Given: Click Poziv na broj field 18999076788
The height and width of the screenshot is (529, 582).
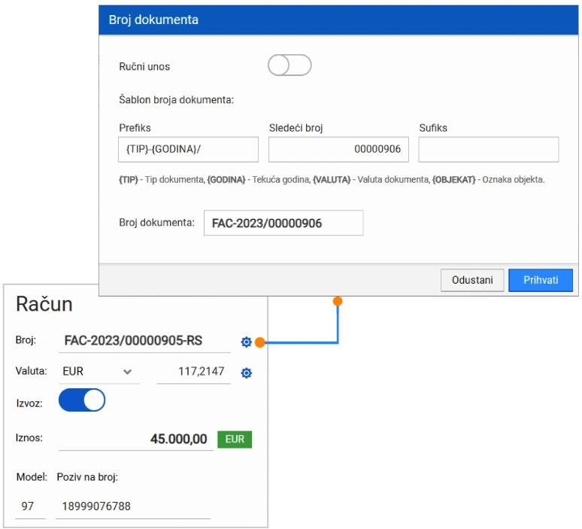Looking at the screenshot, I should [x=133, y=506].
